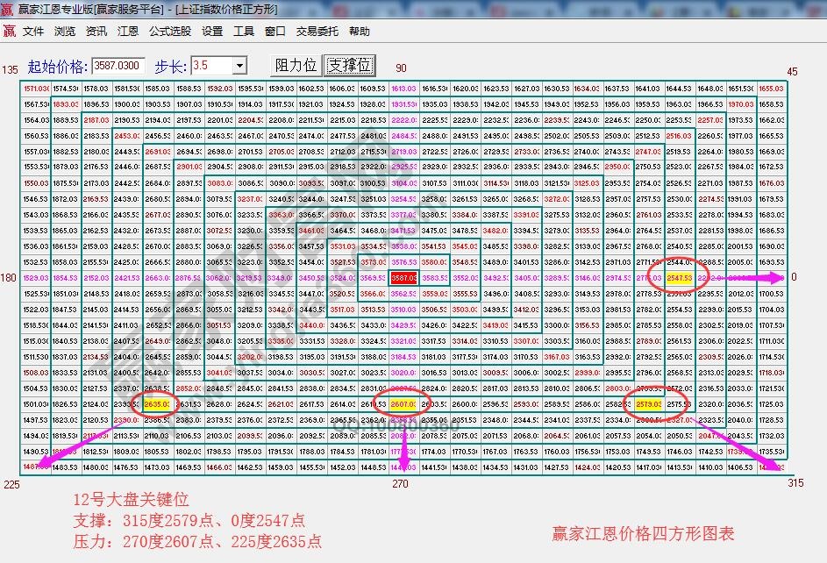Open the 文件 menu
This screenshot has width=827, height=563.
coord(32,31)
